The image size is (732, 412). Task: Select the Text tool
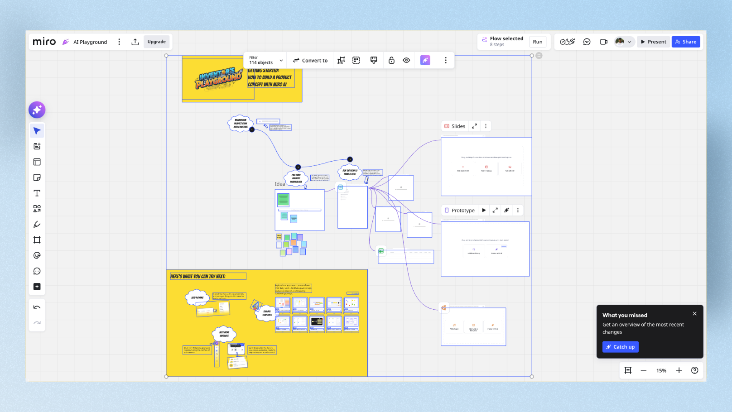[x=37, y=193]
